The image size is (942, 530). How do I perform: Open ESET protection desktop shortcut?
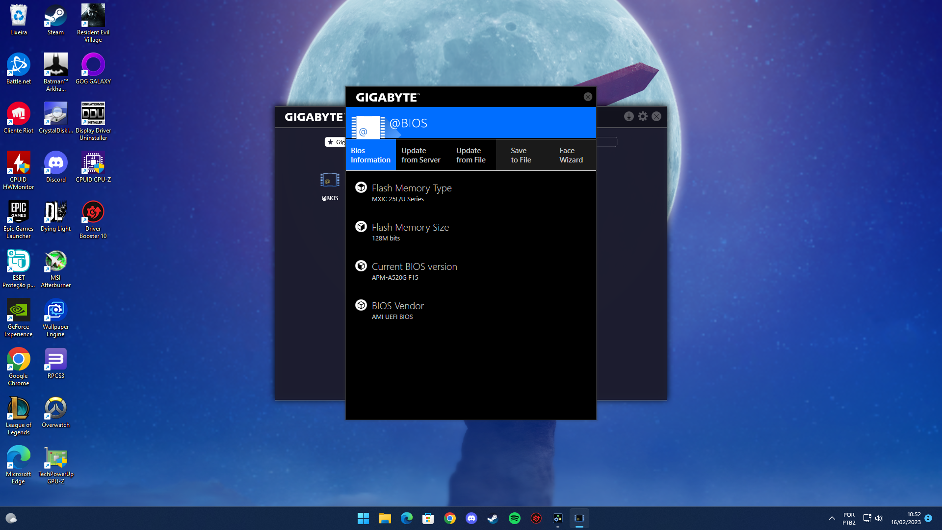pyautogui.click(x=19, y=268)
